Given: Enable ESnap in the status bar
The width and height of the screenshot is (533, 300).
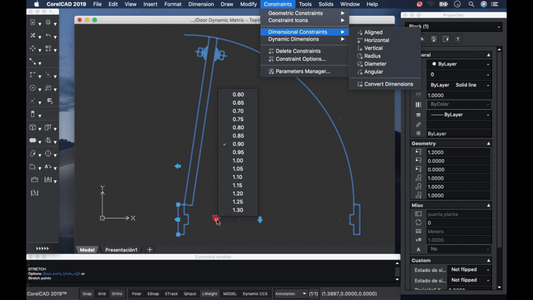Looking at the screenshot, I should 153,293.
